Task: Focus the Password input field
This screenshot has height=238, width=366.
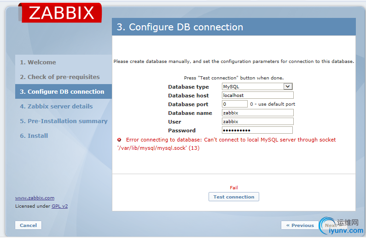Action: coord(257,130)
